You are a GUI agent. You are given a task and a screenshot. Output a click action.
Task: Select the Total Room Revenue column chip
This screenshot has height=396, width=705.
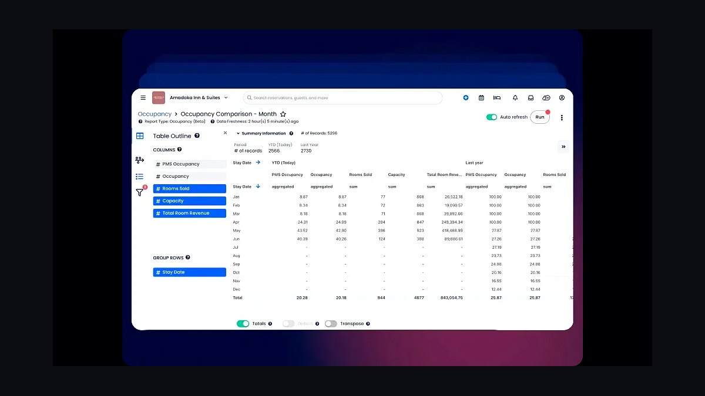click(x=190, y=213)
